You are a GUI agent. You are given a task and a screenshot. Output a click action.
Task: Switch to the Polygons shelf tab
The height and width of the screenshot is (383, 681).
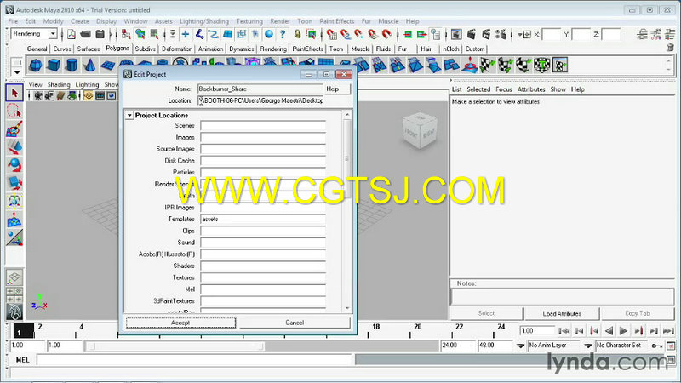pyautogui.click(x=117, y=49)
